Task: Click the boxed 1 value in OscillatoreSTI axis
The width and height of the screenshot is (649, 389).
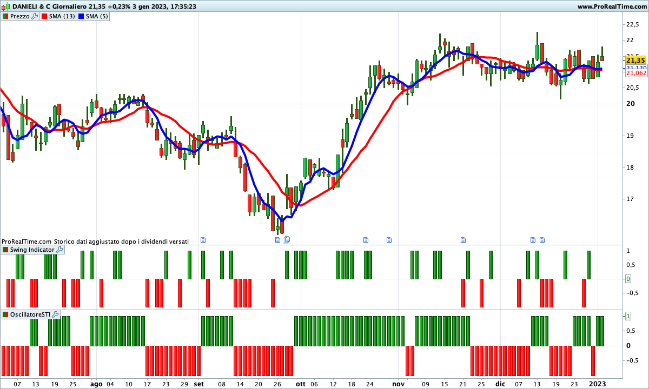Action: click(x=628, y=316)
